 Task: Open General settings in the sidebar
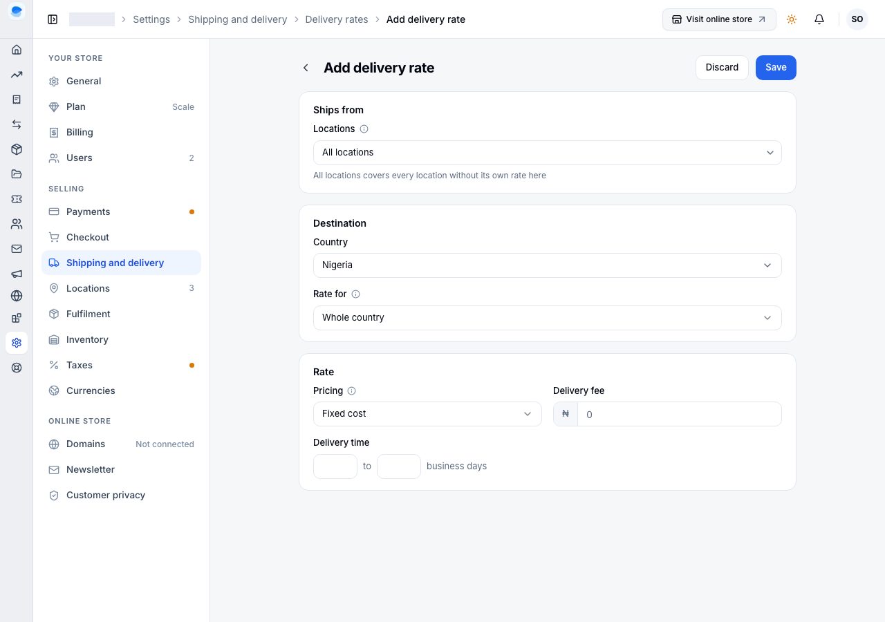pyautogui.click(x=122, y=81)
